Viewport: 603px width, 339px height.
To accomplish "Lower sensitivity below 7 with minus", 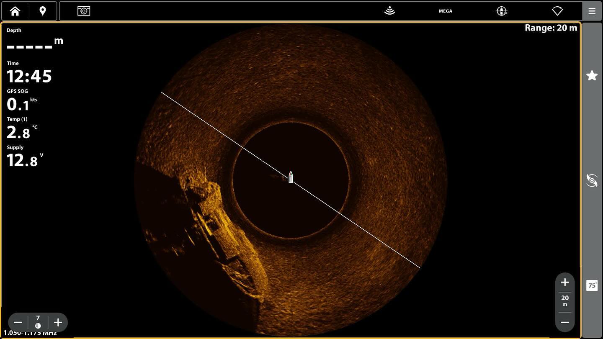I will (x=18, y=323).
